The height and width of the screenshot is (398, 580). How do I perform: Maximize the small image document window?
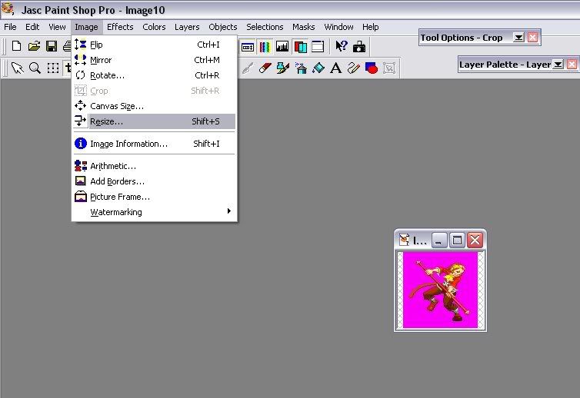click(457, 240)
